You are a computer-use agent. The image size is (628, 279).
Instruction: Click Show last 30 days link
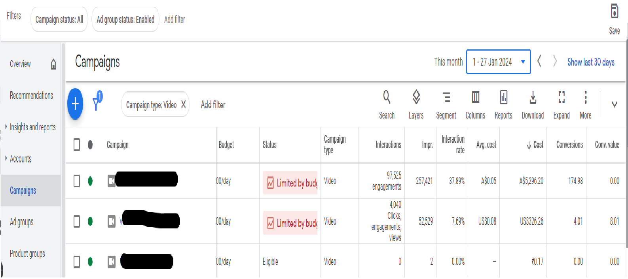(x=591, y=62)
